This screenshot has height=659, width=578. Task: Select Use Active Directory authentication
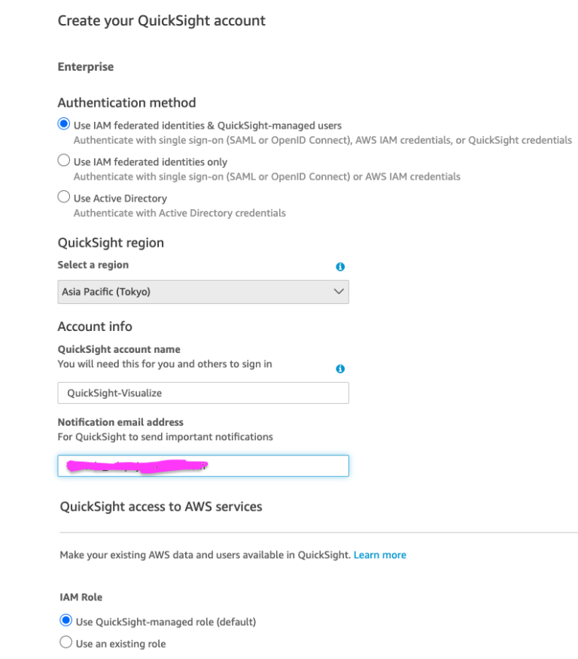click(x=63, y=196)
